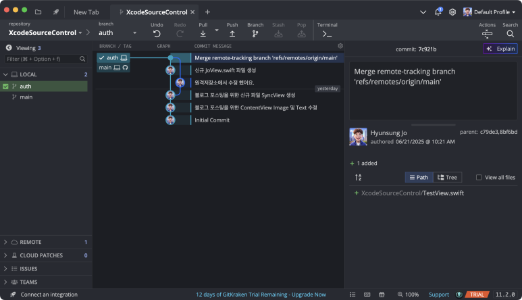The height and width of the screenshot is (300, 522).
Task: Click the auth branch label in graph
Action: 113,57
